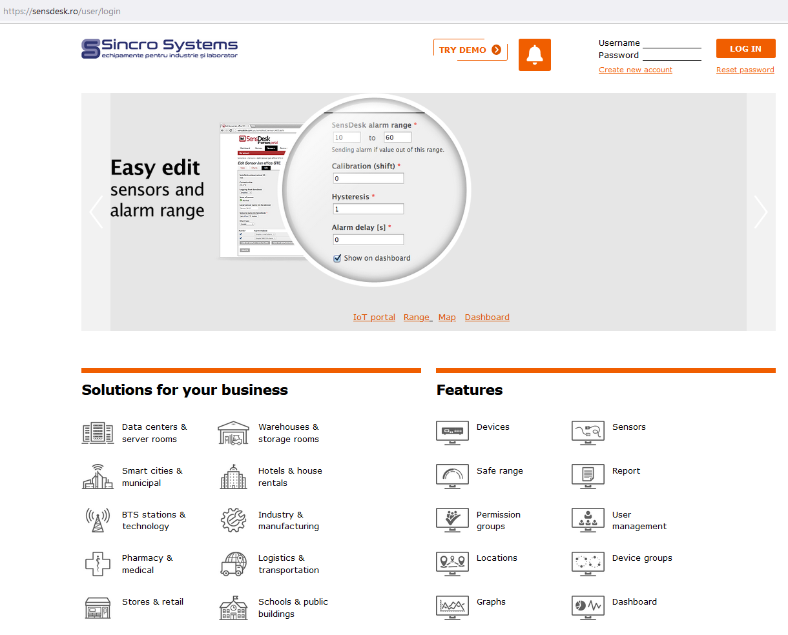
Task: Open Reset password link
Action: tap(745, 70)
